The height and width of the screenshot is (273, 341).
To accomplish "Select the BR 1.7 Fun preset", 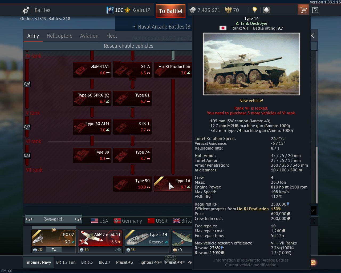I will point(66,262).
